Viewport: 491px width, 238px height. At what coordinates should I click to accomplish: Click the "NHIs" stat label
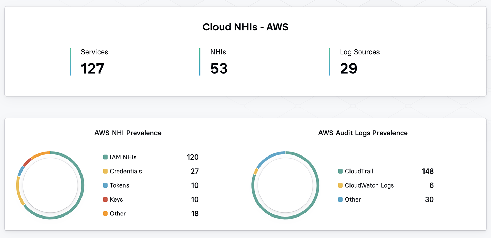[x=218, y=52]
